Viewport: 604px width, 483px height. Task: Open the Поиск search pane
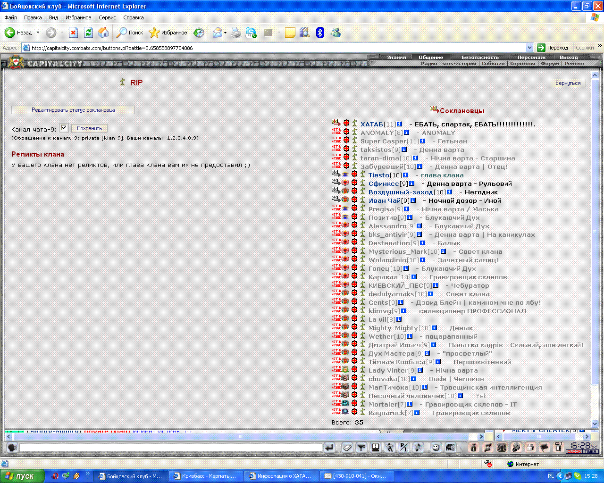(130, 33)
